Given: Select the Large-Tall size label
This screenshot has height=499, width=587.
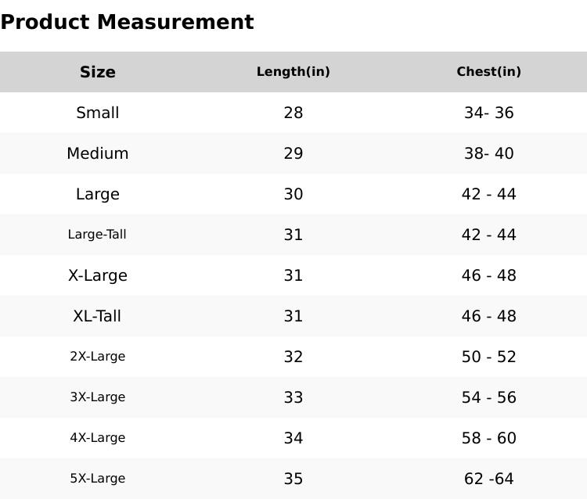Looking at the screenshot, I should [x=97, y=235].
